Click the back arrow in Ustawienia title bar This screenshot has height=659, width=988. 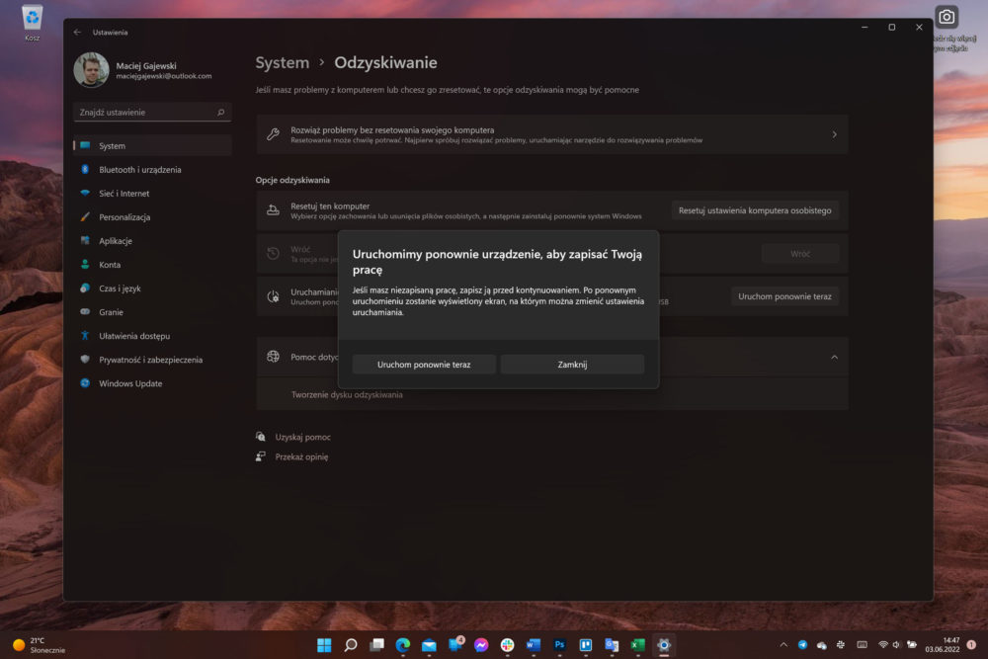77,33
